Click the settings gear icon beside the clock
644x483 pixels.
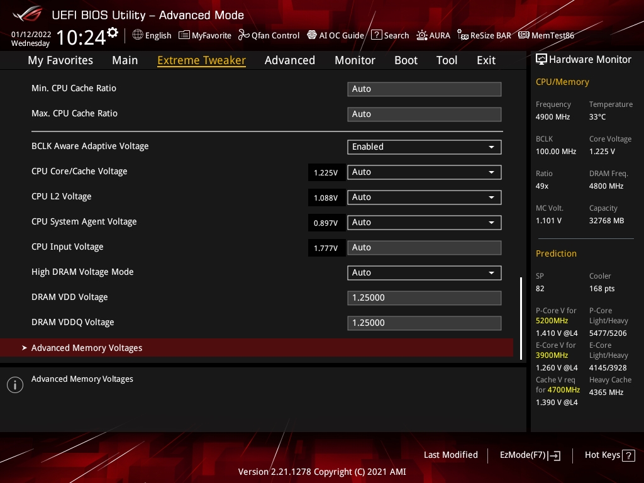coord(113,32)
